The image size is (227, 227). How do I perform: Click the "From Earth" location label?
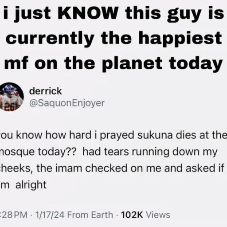click(90, 215)
